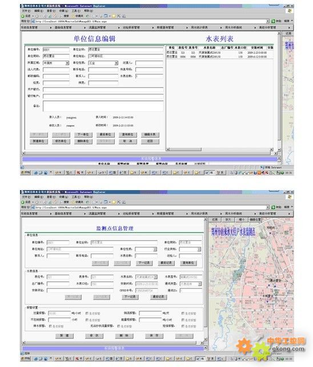Open 收藏夹 toolbar icon in 单位信息编辑 window
The image size is (313, 367).
click(78, 16)
